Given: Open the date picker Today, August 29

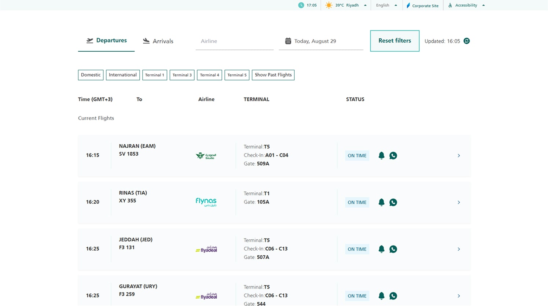Looking at the screenshot, I should click(321, 41).
